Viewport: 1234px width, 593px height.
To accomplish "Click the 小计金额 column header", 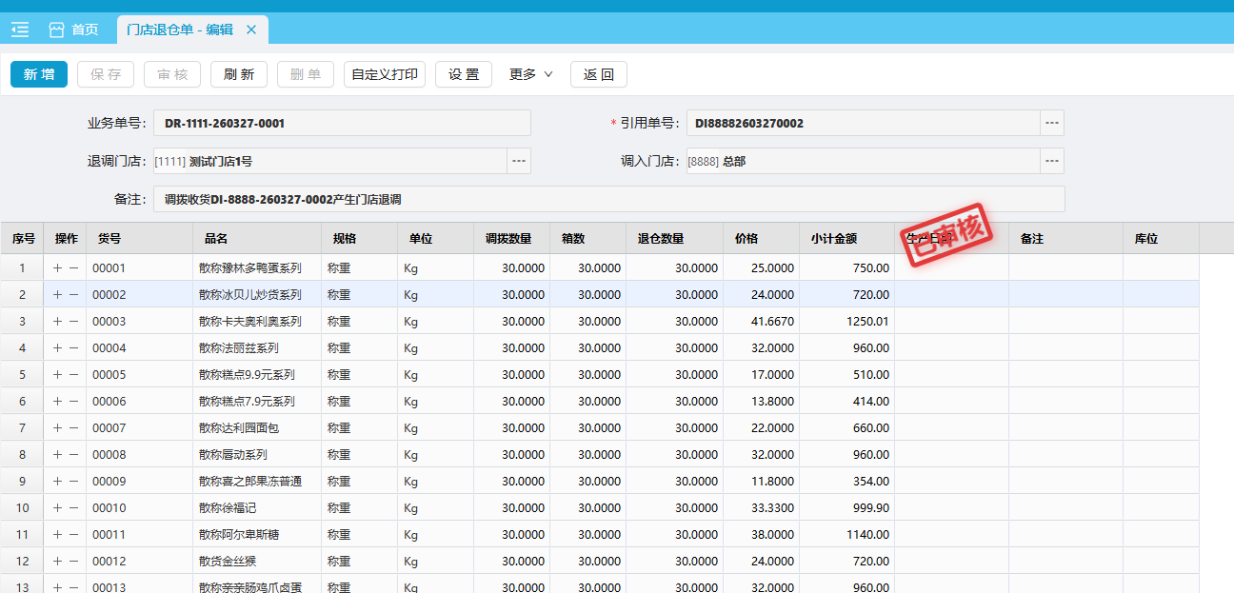I will pos(834,239).
